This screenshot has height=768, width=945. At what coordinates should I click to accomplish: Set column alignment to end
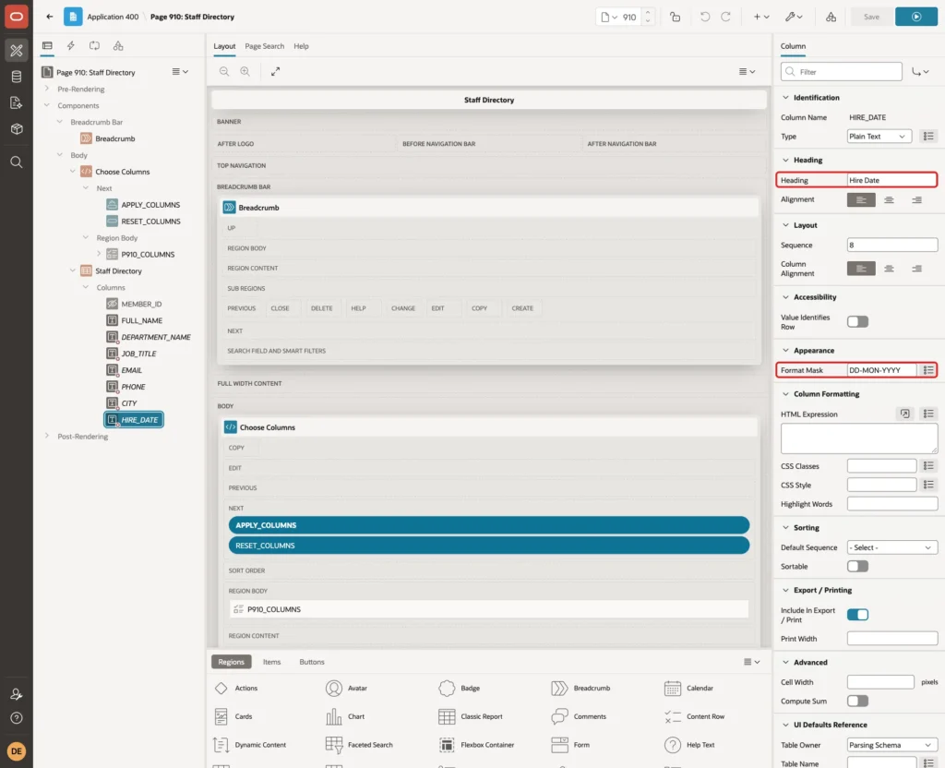click(x=916, y=269)
